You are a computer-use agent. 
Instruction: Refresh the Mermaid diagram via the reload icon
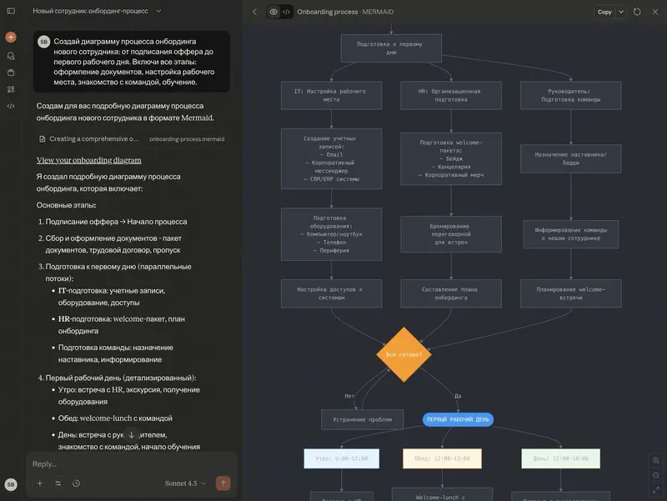coord(636,12)
